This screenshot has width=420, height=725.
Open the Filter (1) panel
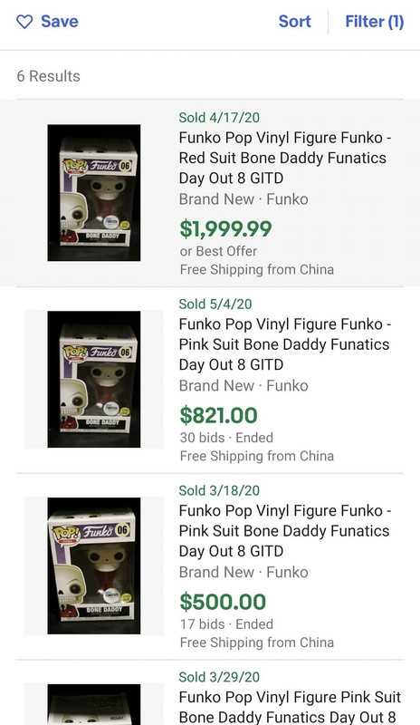click(x=375, y=21)
